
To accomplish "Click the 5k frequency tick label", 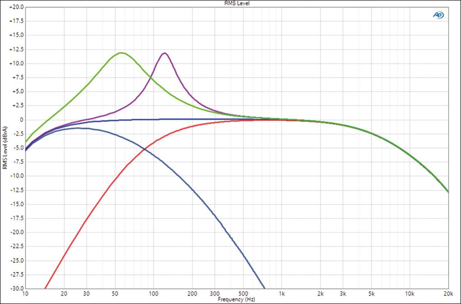I will tap(371, 294).
